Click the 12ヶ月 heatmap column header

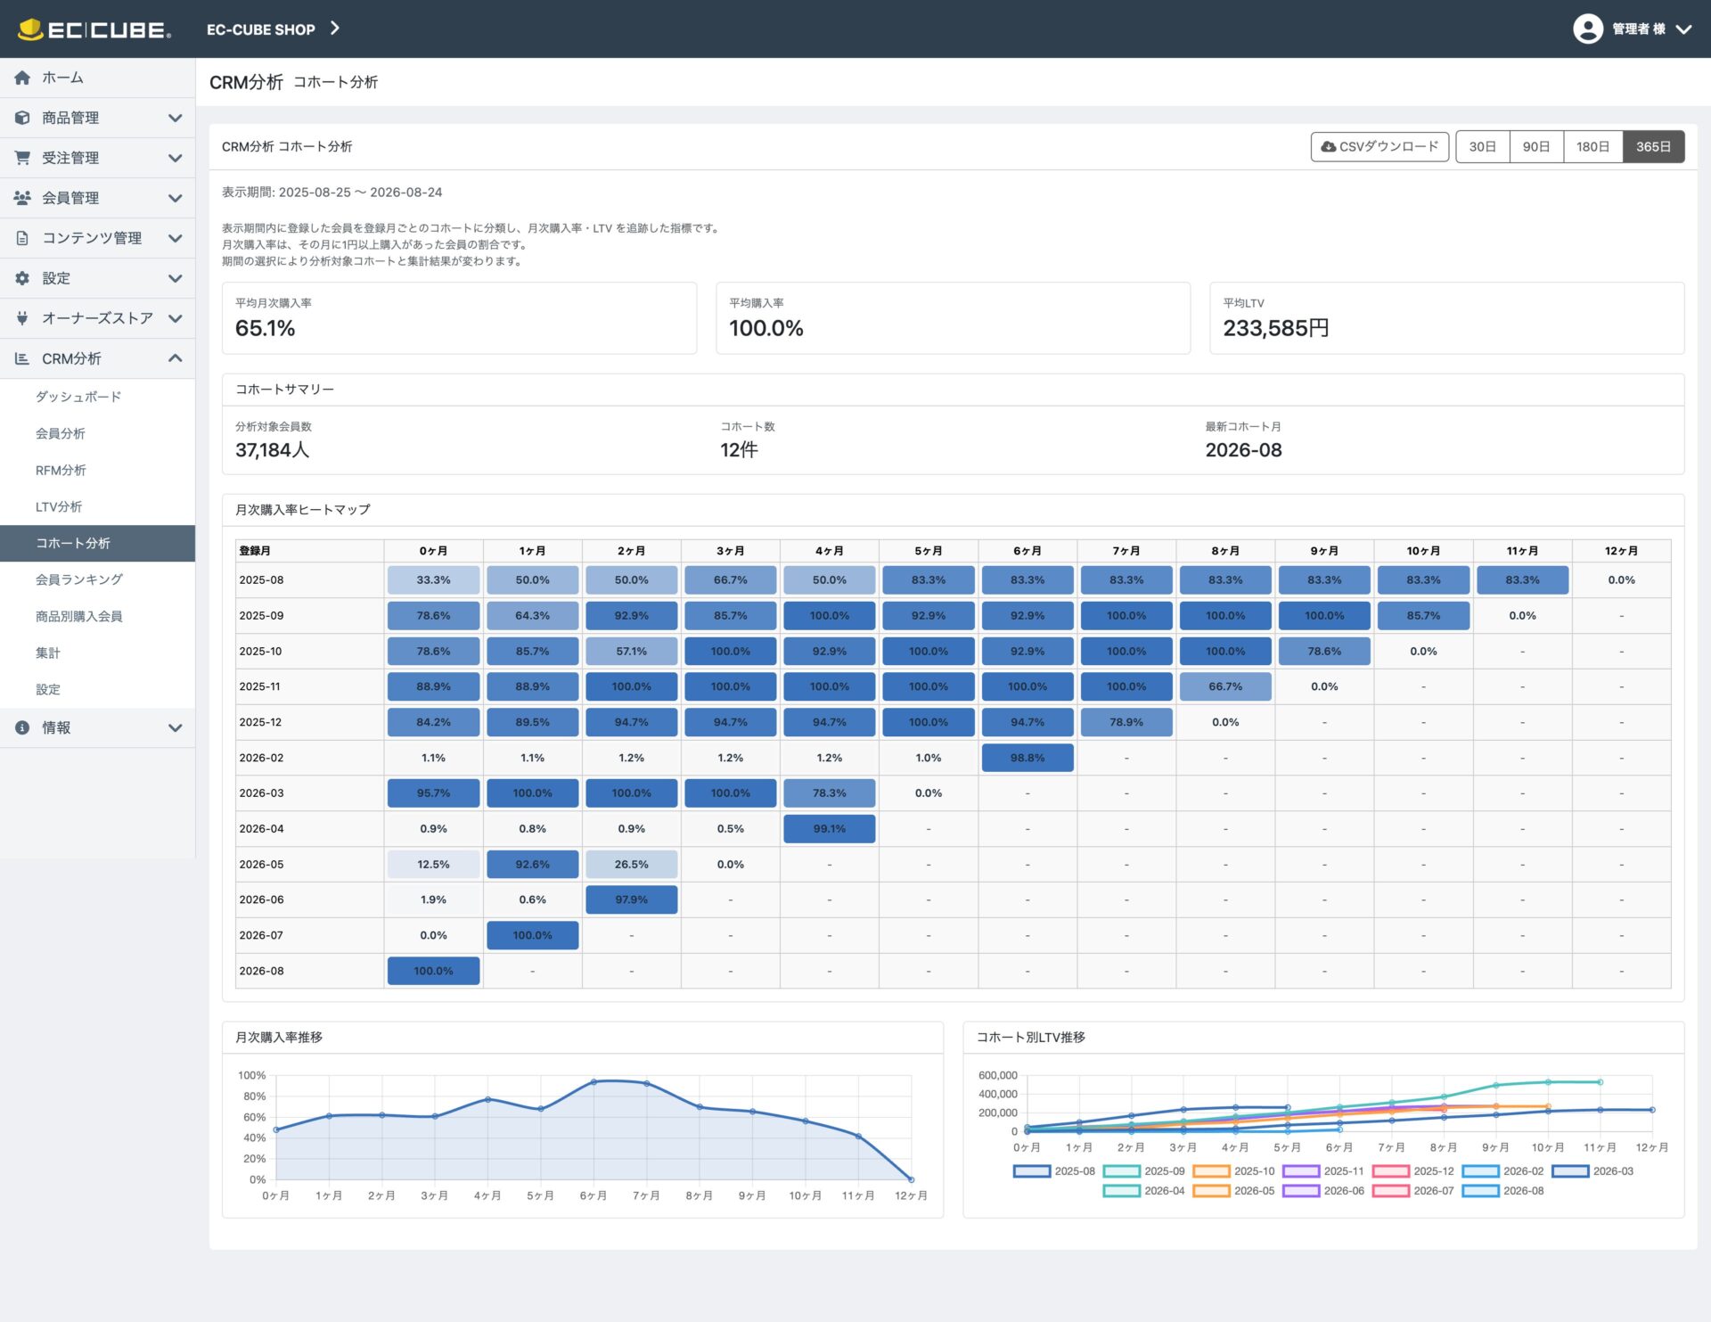1622,551
